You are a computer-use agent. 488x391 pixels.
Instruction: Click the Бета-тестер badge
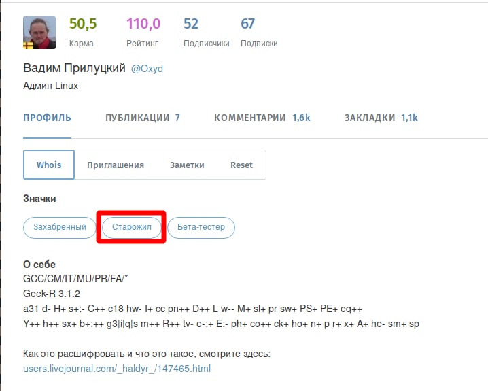tap(201, 227)
